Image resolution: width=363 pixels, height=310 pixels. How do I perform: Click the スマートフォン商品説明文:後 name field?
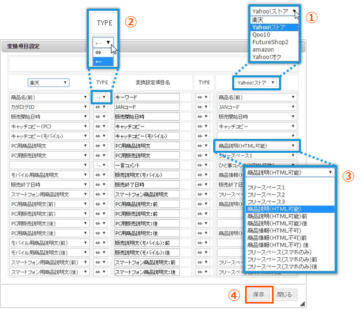point(147,272)
